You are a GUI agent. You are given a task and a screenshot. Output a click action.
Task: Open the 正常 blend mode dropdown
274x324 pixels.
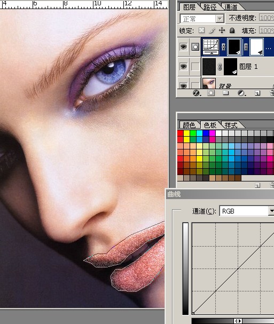[x=202, y=19]
